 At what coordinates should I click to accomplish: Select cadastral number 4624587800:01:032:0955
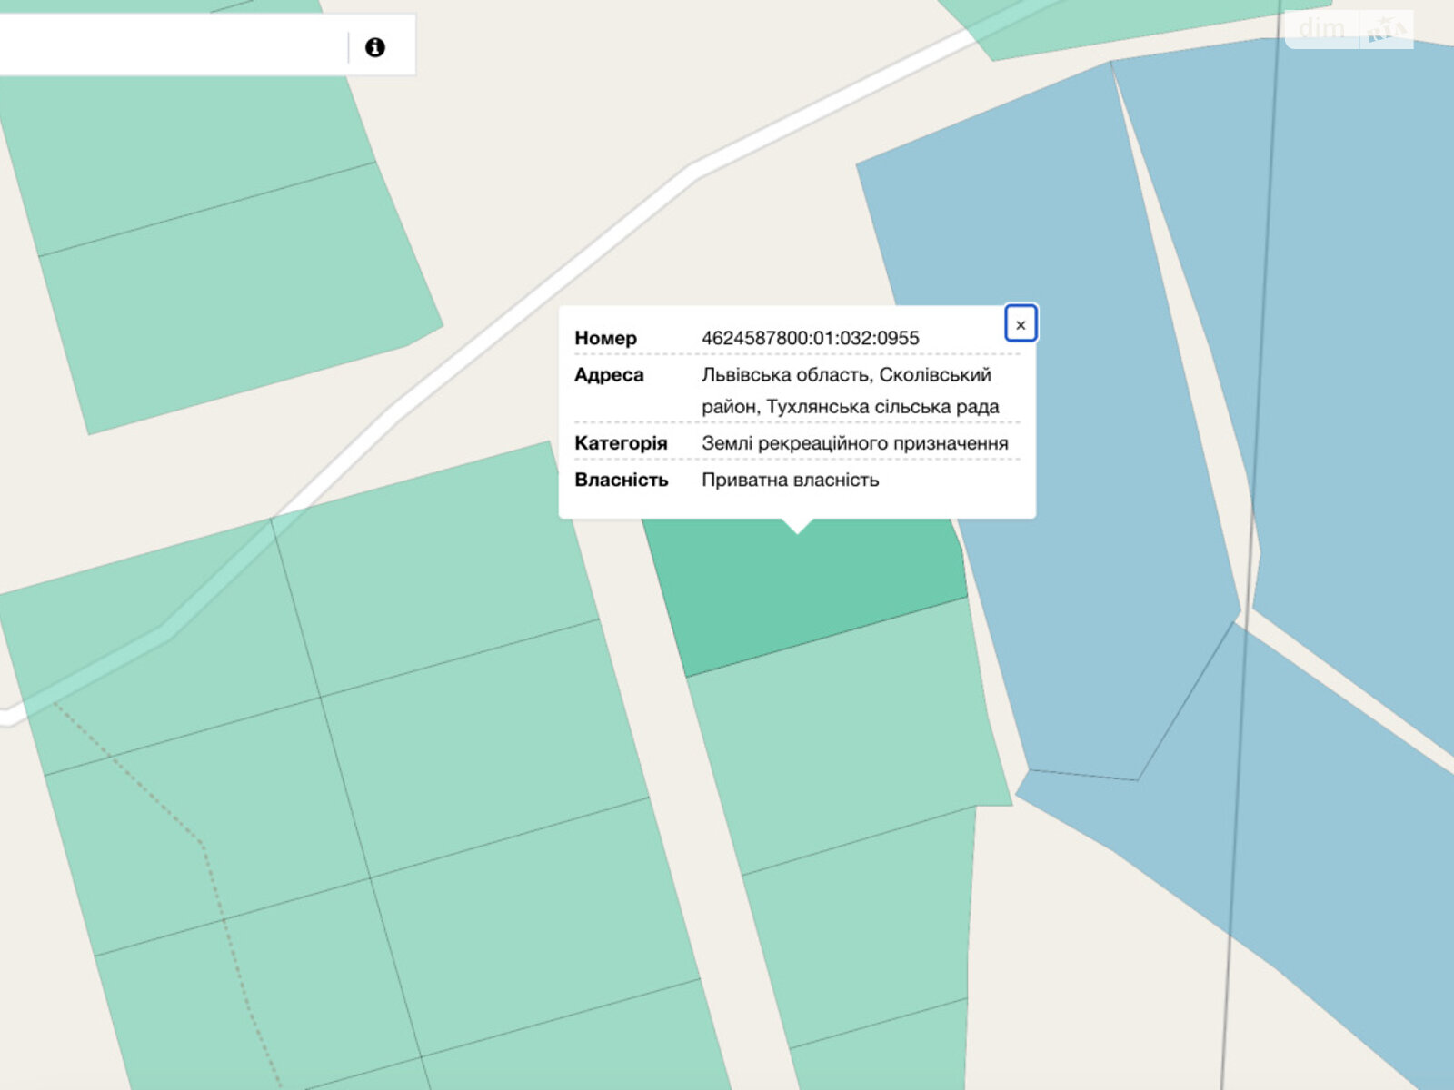[x=810, y=338]
